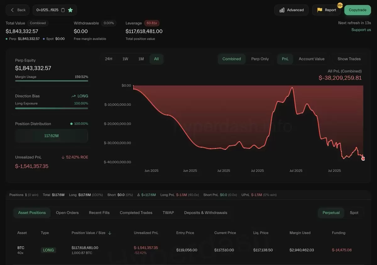Click the sort arrow beside Position Value / Size
This screenshot has width=377, height=265.
[x=110, y=233]
